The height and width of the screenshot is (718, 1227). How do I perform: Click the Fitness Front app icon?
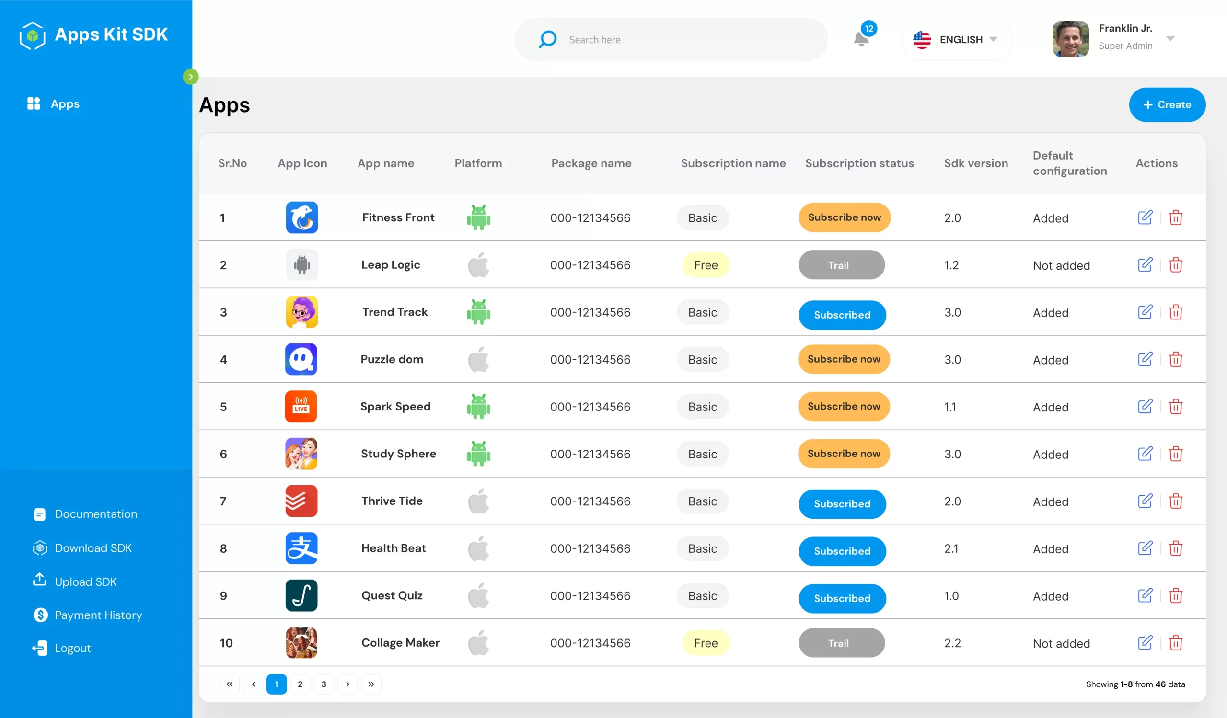[302, 217]
